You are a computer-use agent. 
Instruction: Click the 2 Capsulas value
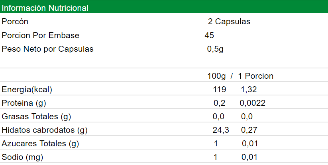coord(229,22)
